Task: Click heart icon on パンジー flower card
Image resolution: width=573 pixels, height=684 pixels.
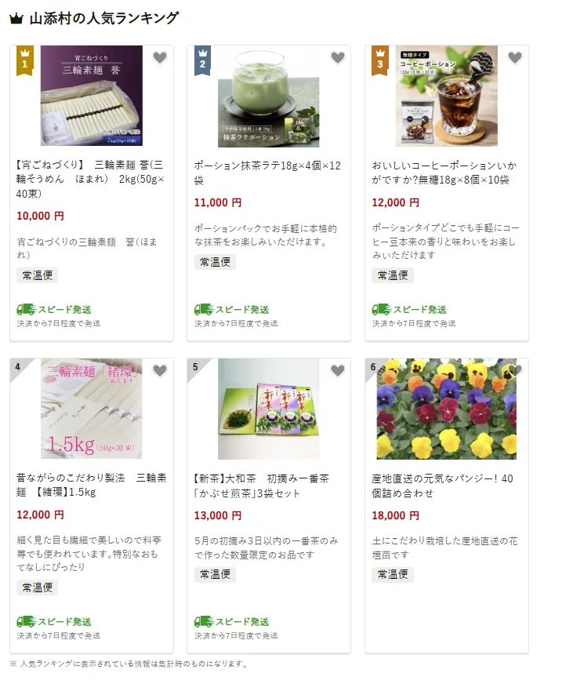Action: click(x=515, y=370)
